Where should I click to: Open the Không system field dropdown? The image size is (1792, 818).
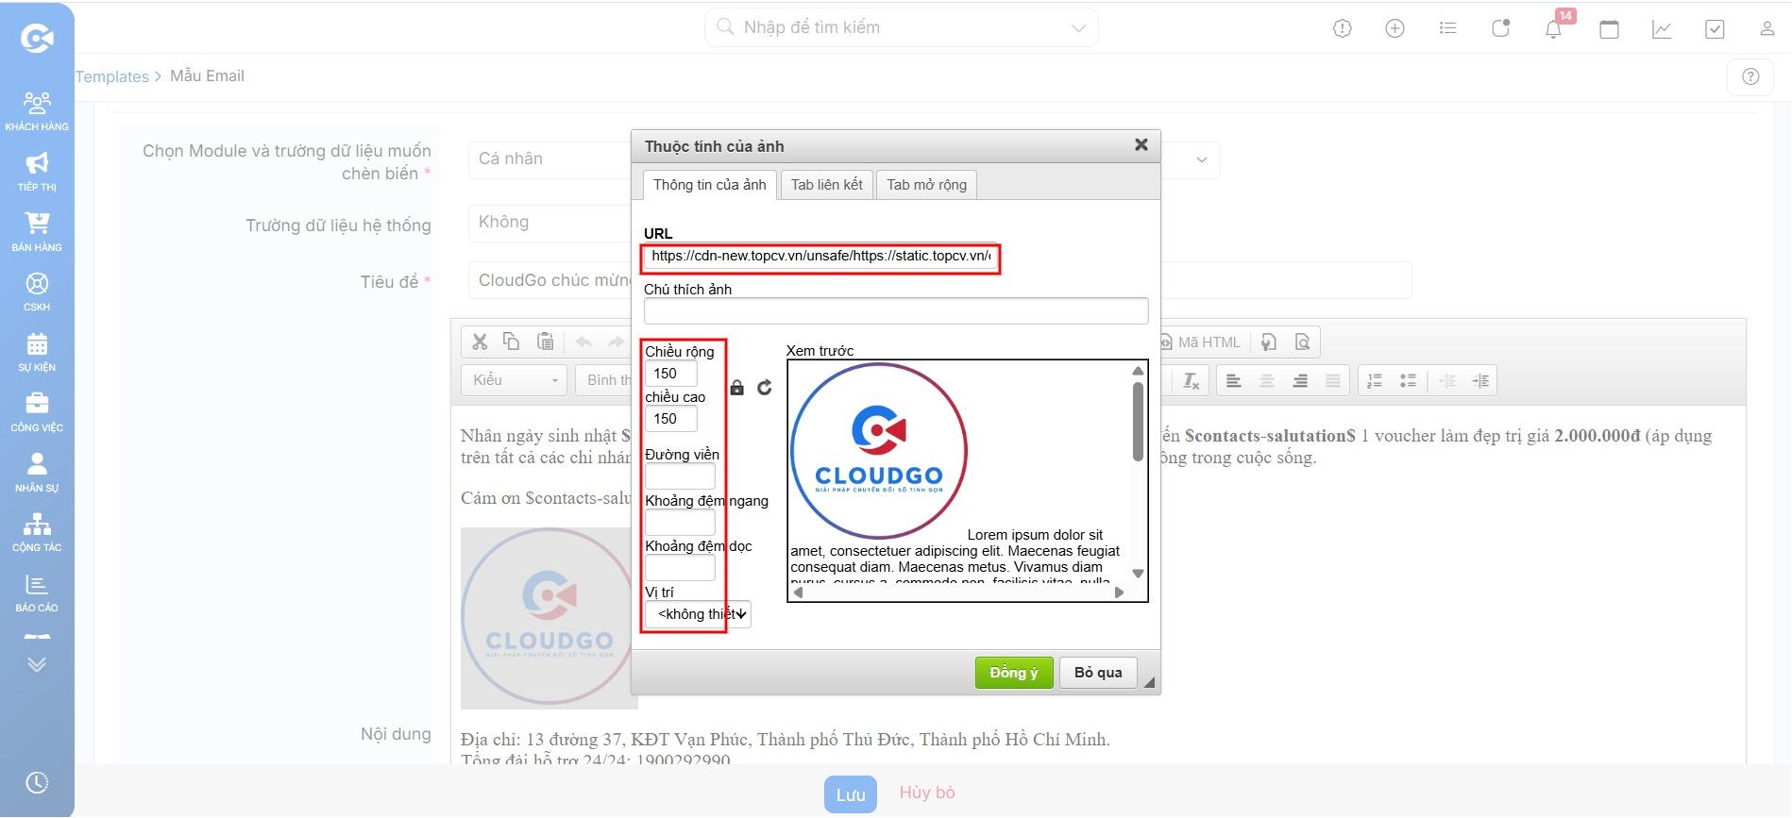coord(549,223)
